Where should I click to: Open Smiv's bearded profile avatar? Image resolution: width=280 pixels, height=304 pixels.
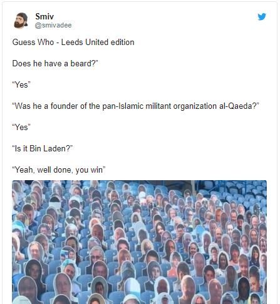[21, 21]
